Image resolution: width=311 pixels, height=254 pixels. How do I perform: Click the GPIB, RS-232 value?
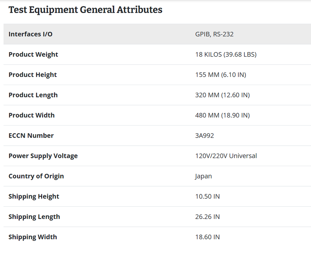click(214, 34)
